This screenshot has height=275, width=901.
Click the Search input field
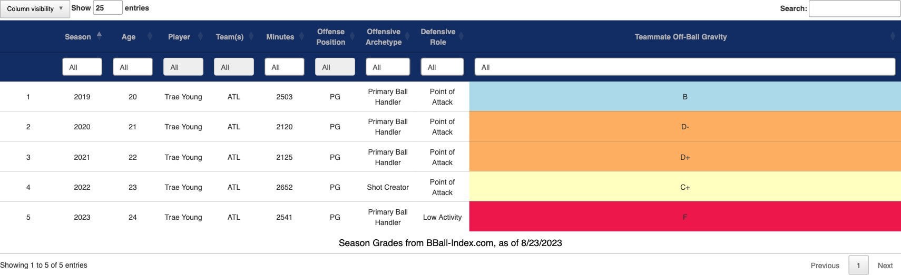coord(854,8)
